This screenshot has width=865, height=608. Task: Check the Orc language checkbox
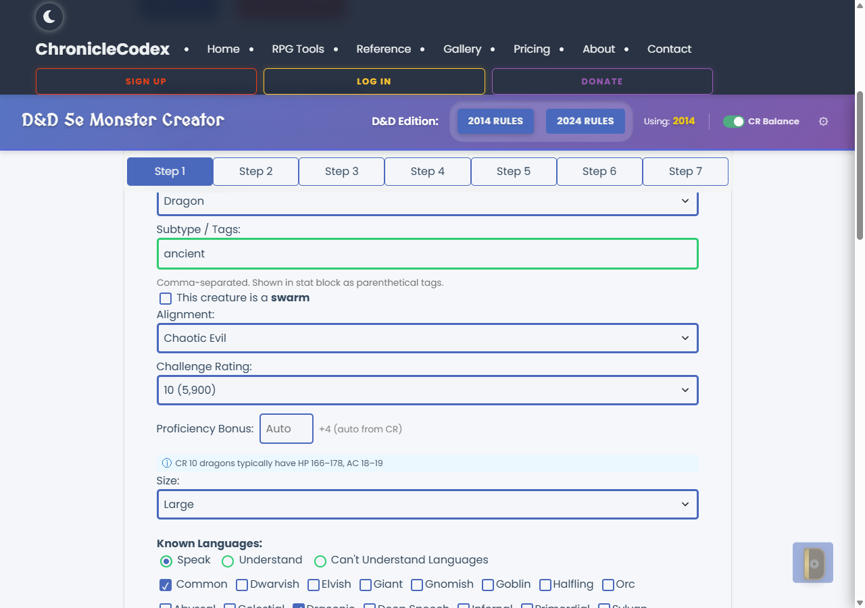(x=608, y=585)
